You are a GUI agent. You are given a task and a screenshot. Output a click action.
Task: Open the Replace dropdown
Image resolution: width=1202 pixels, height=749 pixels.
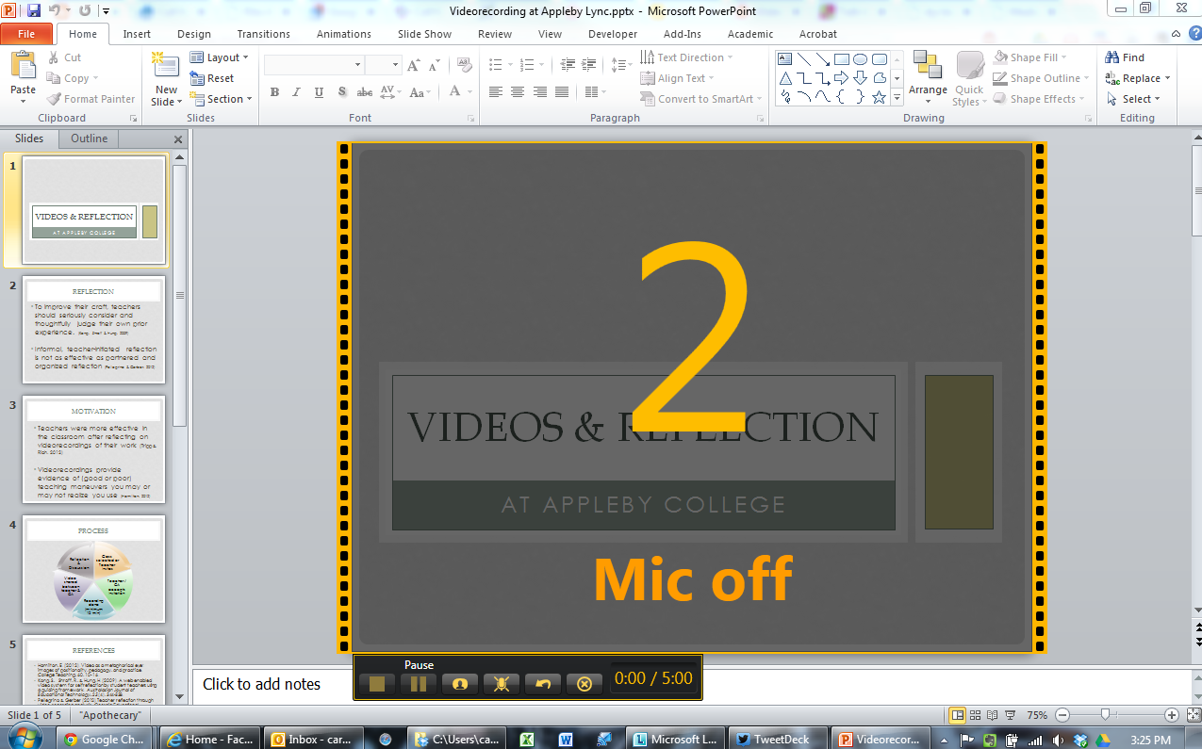click(x=1138, y=78)
